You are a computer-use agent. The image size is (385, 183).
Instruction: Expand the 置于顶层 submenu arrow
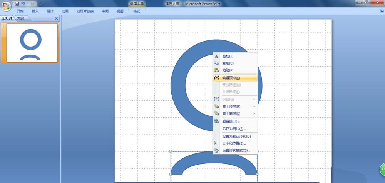coord(254,106)
